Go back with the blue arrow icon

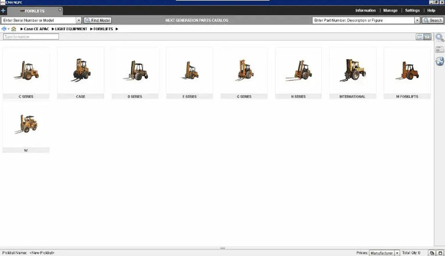(x=3, y=29)
